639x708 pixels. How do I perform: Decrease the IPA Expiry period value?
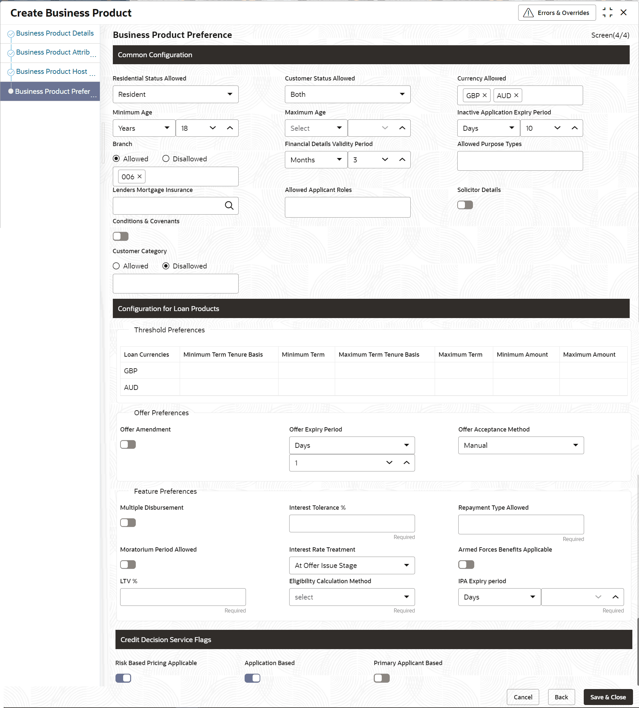pos(598,597)
